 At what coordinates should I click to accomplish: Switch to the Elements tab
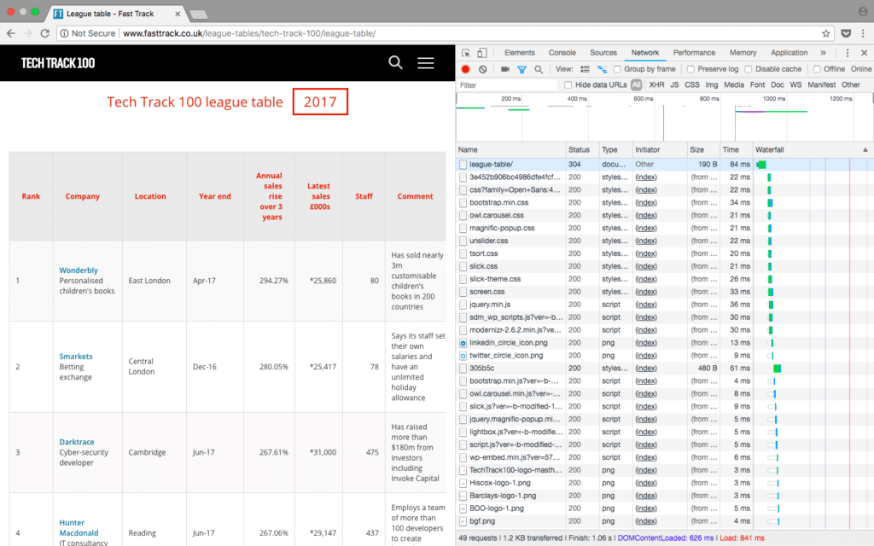click(520, 53)
